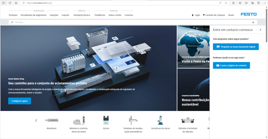
Task: Open Soluções menu
Action: (x=54, y=15)
